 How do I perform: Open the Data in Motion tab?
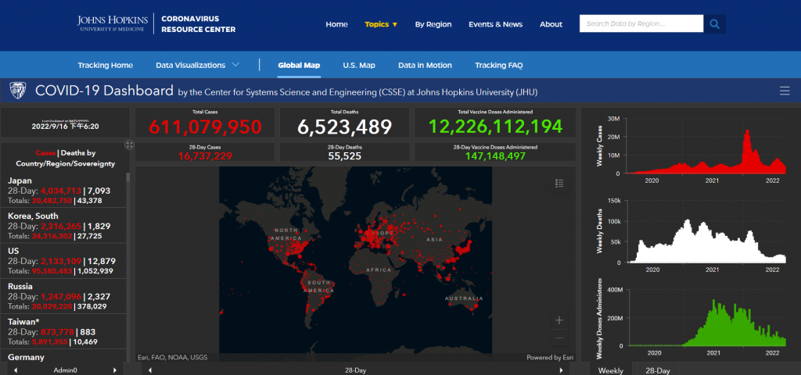(x=425, y=66)
